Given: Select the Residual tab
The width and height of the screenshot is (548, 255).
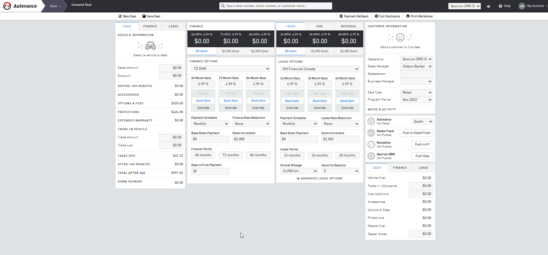Looking at the screenshot, I should coord(349,26).
